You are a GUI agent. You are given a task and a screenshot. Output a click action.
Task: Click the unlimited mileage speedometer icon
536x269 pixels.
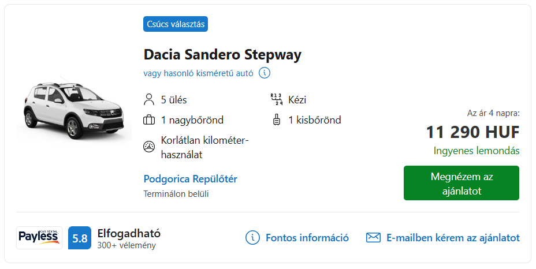(x=148, y=147)
